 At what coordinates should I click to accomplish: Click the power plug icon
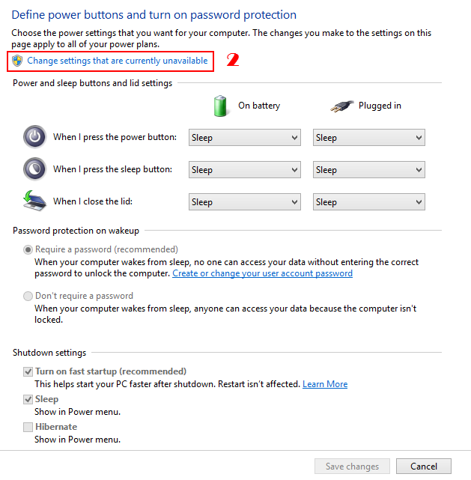click(x=342, y=106)
